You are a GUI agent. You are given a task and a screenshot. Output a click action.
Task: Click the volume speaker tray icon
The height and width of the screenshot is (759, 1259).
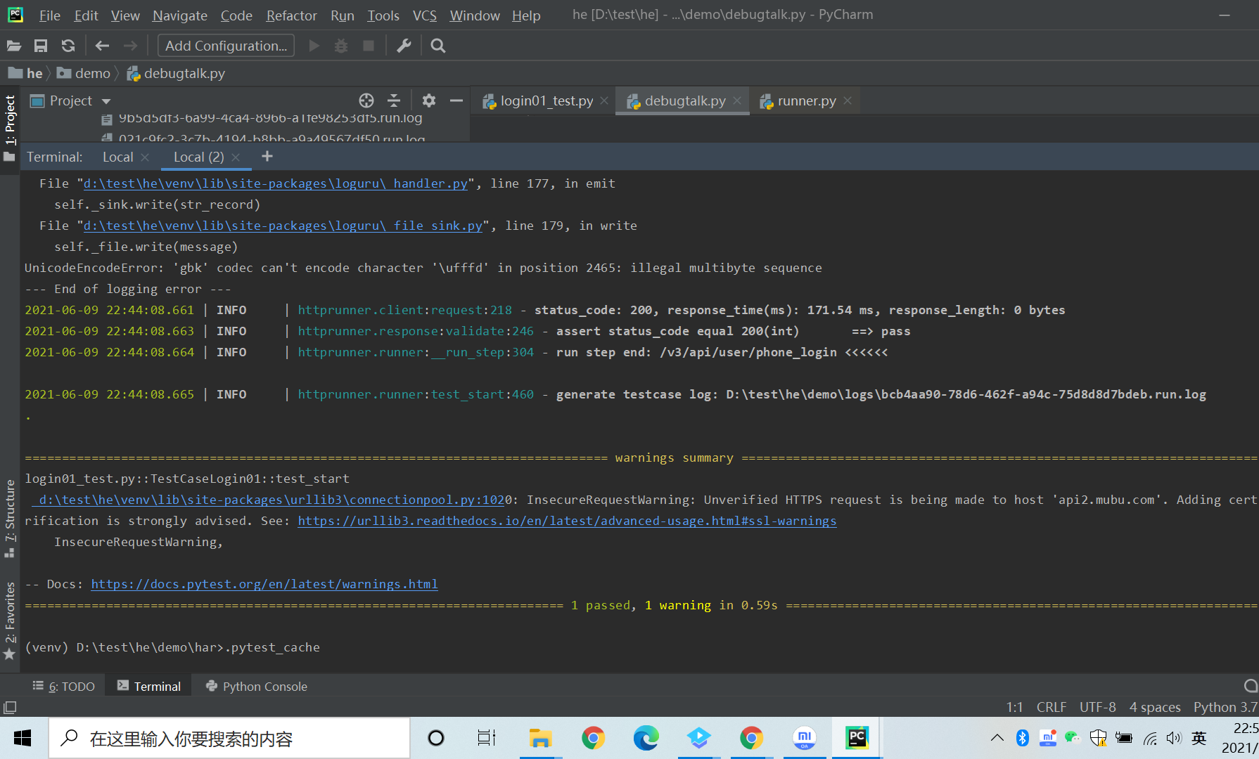[x=1174, y=738]
